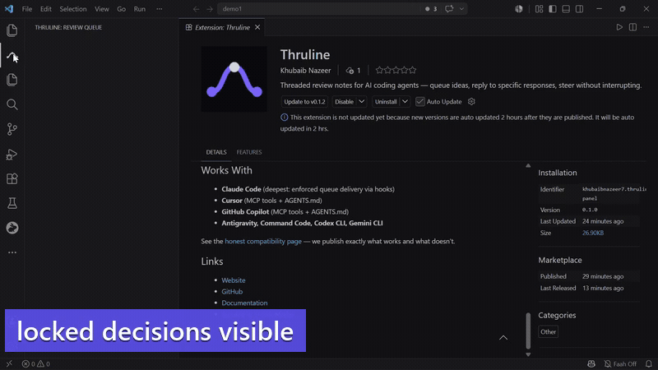Open extension settings gear for Thruline
The width and height of the screenshot is (658, 370).
(x=471, y=101)
